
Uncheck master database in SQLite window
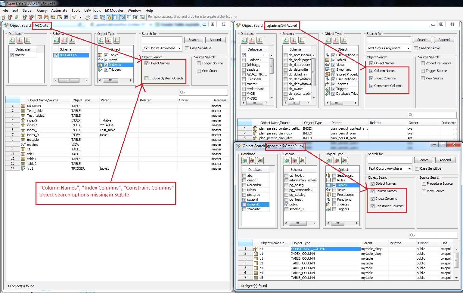[x=12, y=55]
